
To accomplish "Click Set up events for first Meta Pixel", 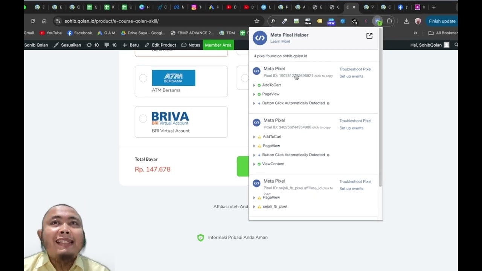I will pyautogui.click(x=351, y=76).
